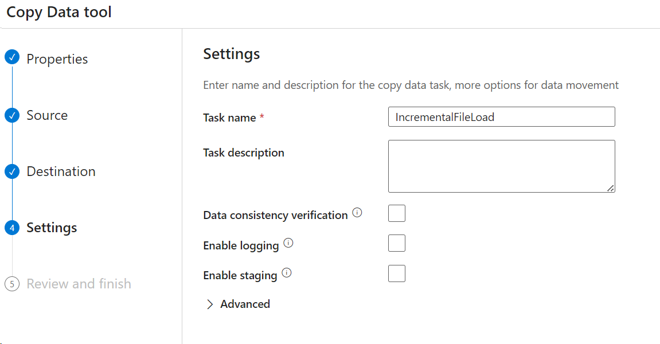660x344 pixels.
Task: Click the step 5 circle icon
Action: pyautogui.click(x=12, y=284)
